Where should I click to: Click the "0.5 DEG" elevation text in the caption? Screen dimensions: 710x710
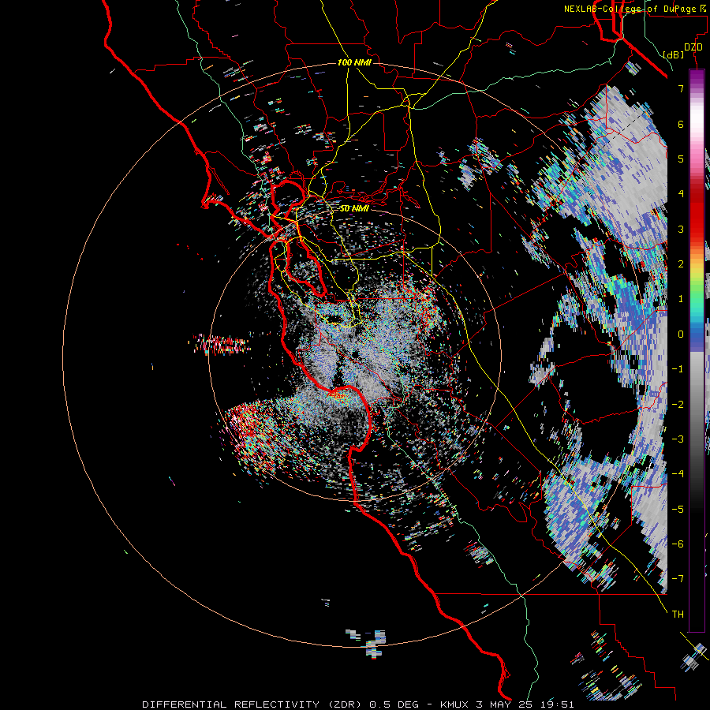coord(394,704)
